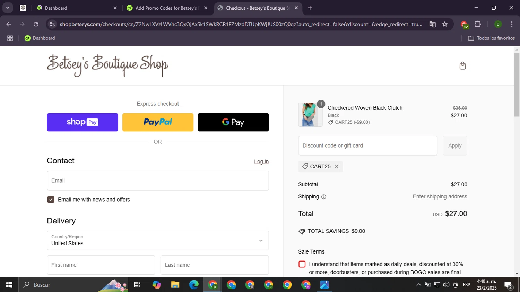520x292 pixels.
Task: Open Copilot from the taskbar
Action: pyautogui.click(x=156, y=285)
